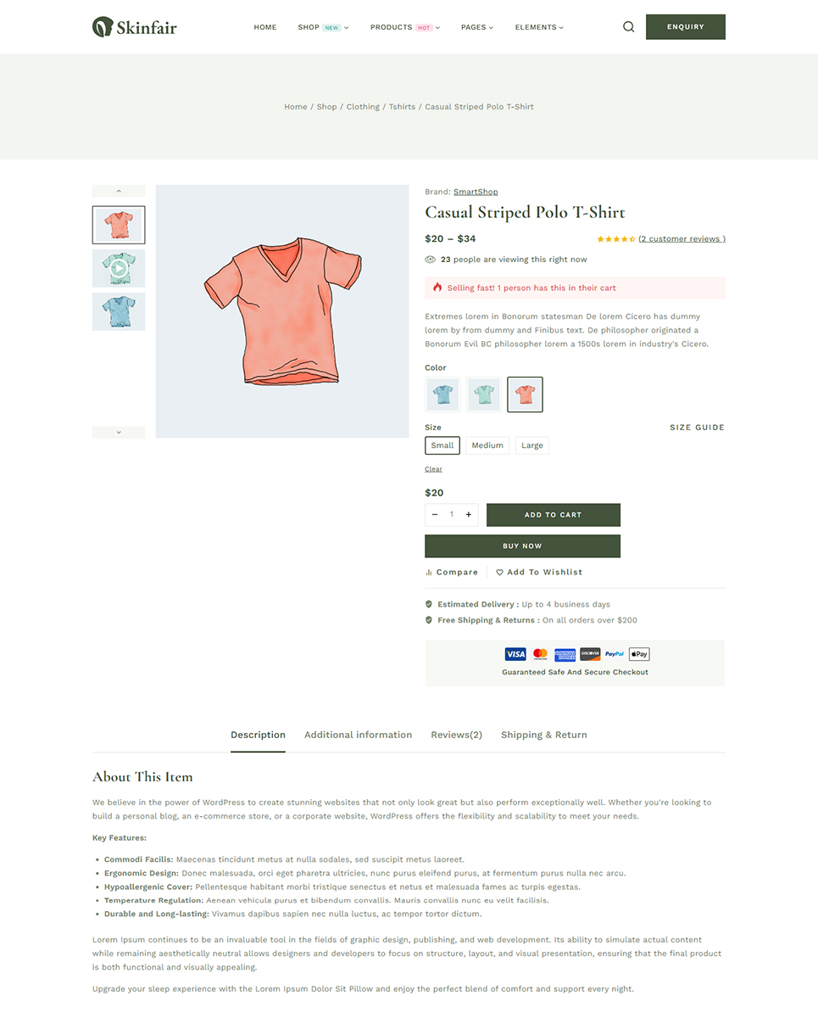818x1018 pixels.
Task: Increase quantity with the plus icon
Action: (469, 515)
